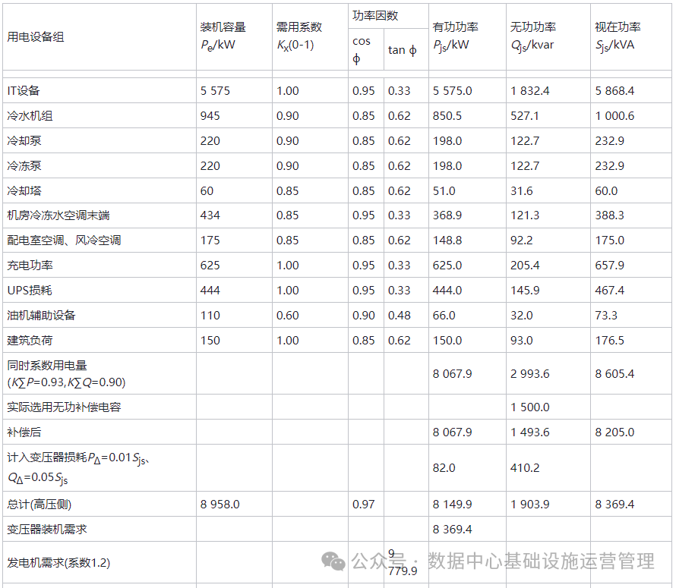The image size is (676, 588).
Task: Select the 变压器装机需求 row label
Action: tap(46, 530)
